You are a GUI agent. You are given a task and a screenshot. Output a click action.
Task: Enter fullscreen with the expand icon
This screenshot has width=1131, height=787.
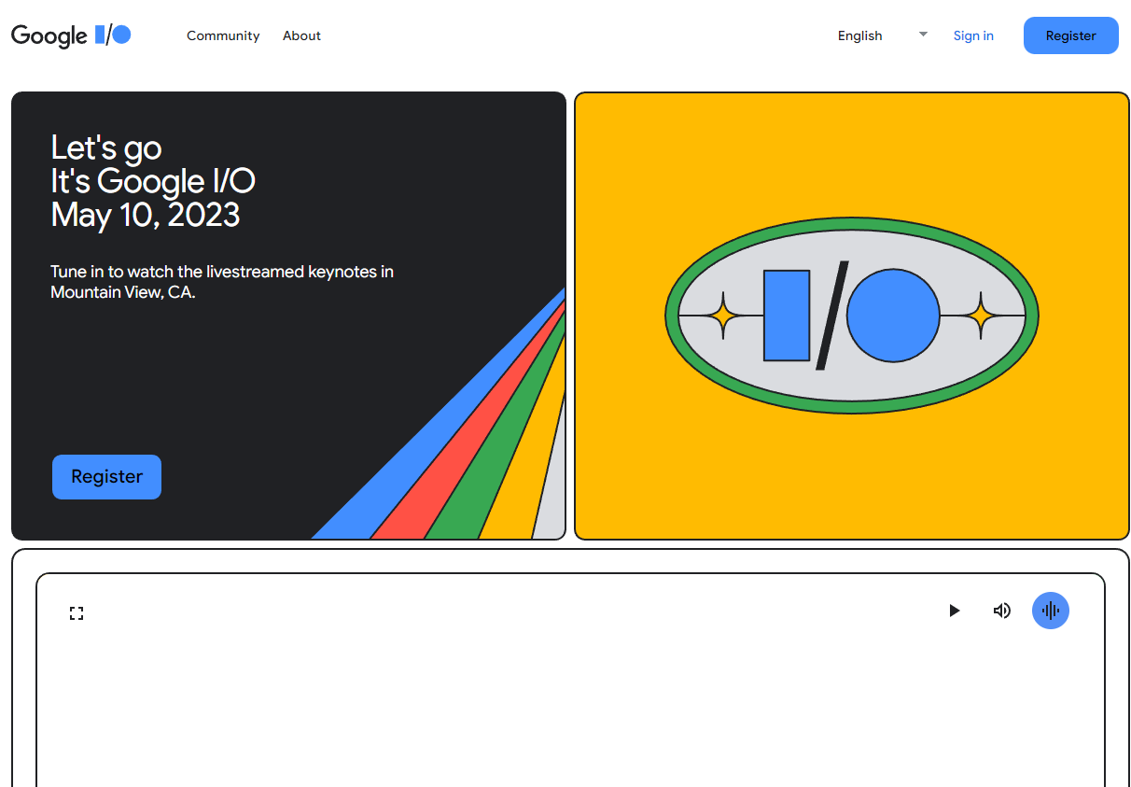(77, 613)
